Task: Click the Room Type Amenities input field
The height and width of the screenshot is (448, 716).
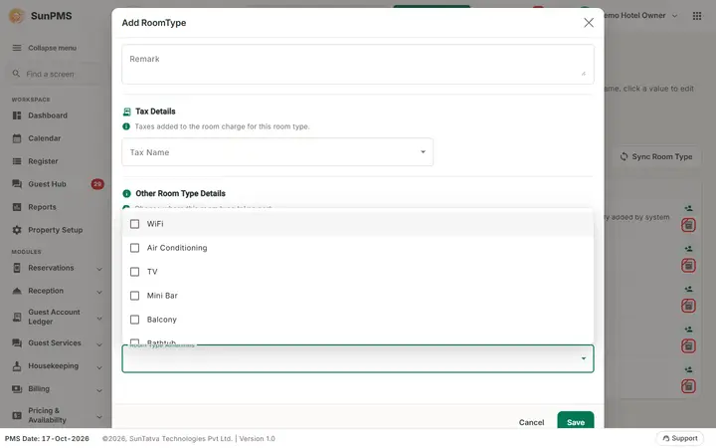Action: pyautogui.click(x=358, y=358)
